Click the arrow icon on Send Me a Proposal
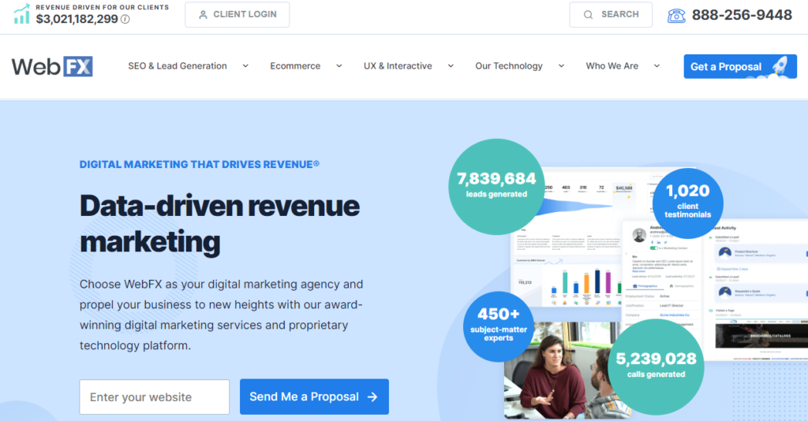 [372, 397]
